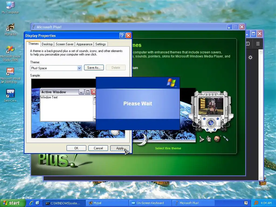Activate Microsoft Plus! taskbar button
276x207 pixels.
(193, 203)
